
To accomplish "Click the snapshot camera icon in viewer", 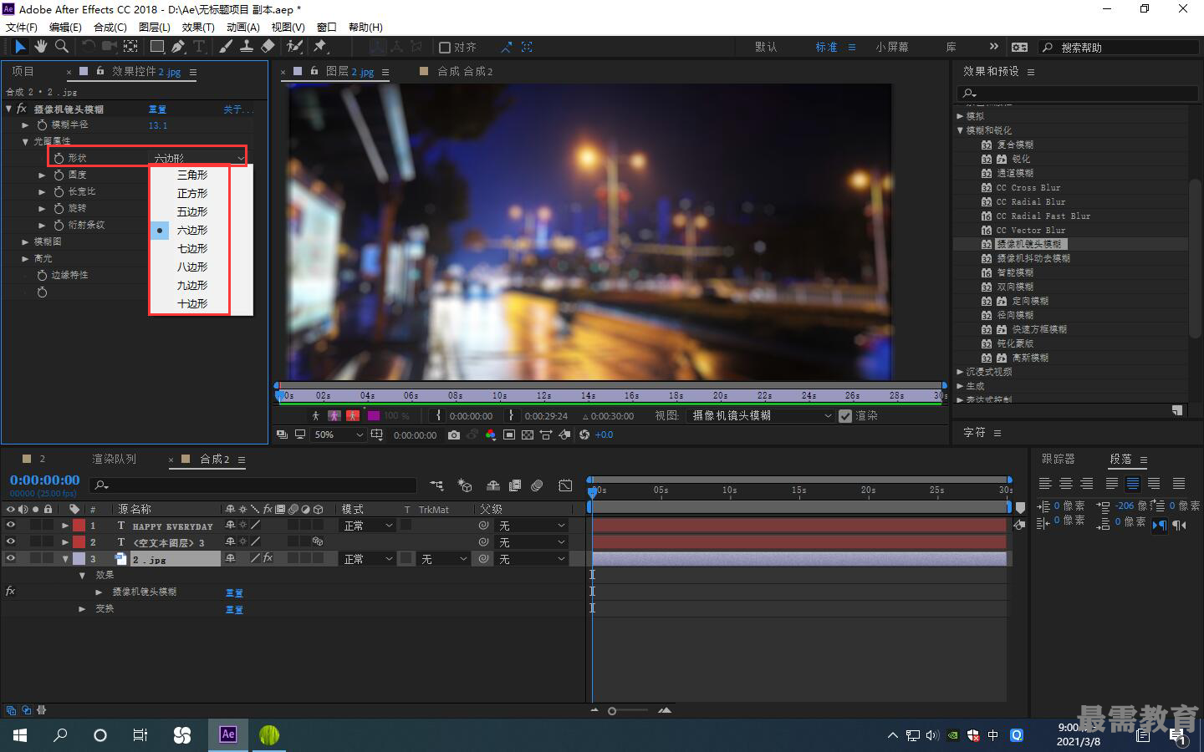I will (453, 434).
